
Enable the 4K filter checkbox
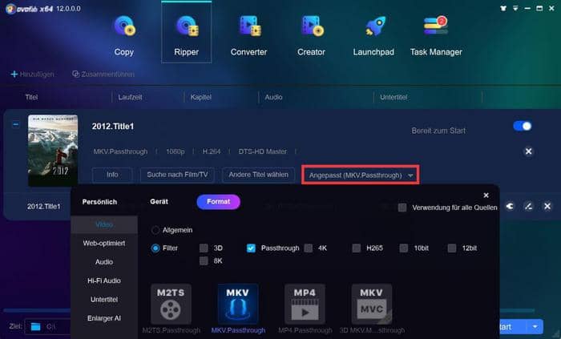pos(308,248)
